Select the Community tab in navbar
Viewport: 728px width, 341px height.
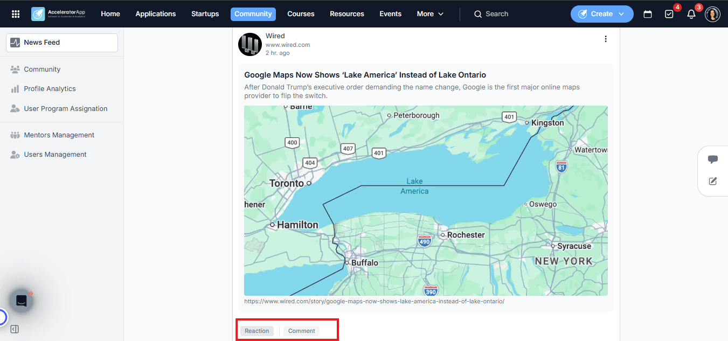point(253,14)
